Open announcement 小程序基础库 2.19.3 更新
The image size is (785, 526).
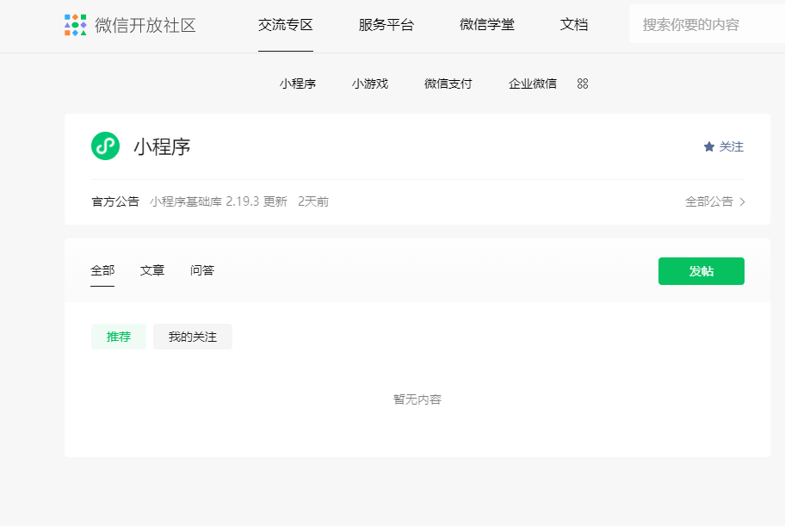point(219,201)
